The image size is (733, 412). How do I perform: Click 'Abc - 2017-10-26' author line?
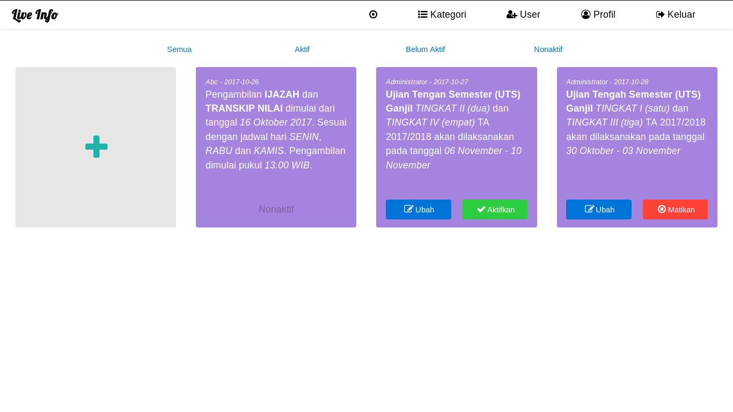(232, 82)
